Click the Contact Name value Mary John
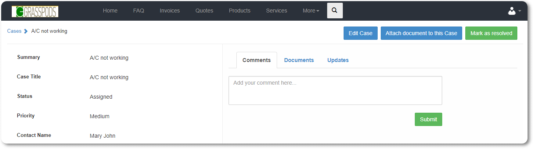The image size is (533, 149). point(103,136)
